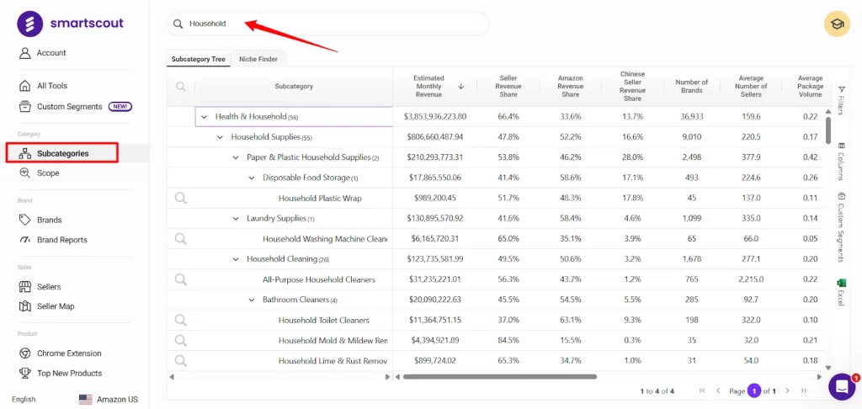The height and width of the screenshot is (409, 862).
Task: Switch to Niche Finder tab
Action: point(258,59)
